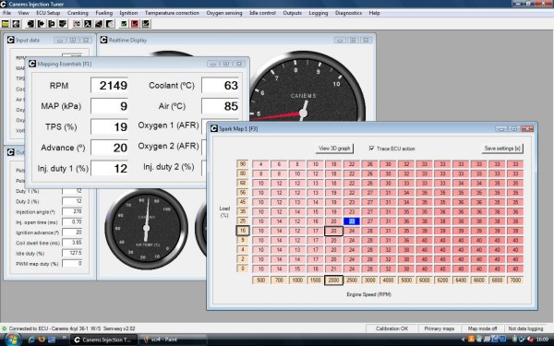This screenshot has width=554, height=346.
Task: Open the Ignition menu
Action: pos(128,13)
